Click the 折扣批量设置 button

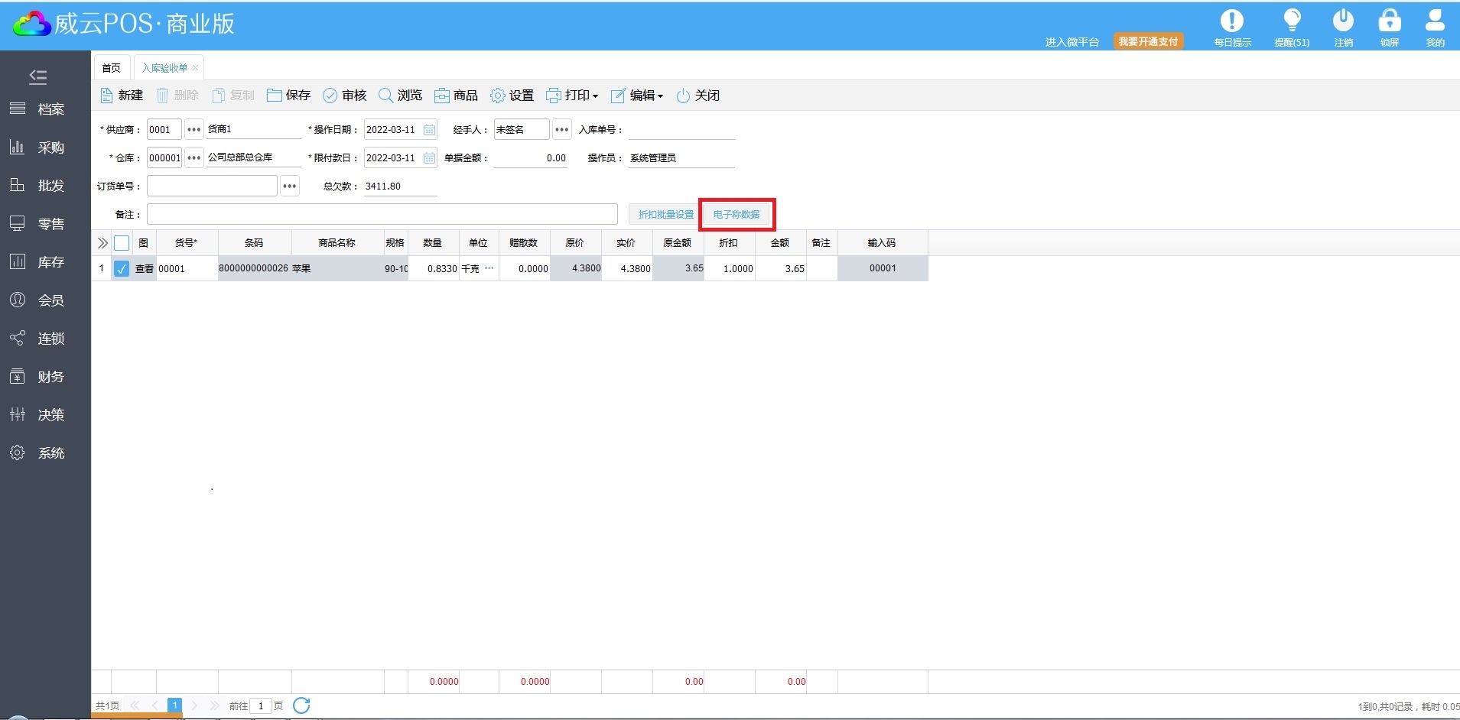click(665, 215)
